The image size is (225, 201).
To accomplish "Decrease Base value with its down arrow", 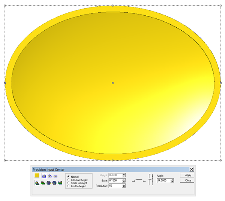I will pyautogui.click(x=124, y=182).
